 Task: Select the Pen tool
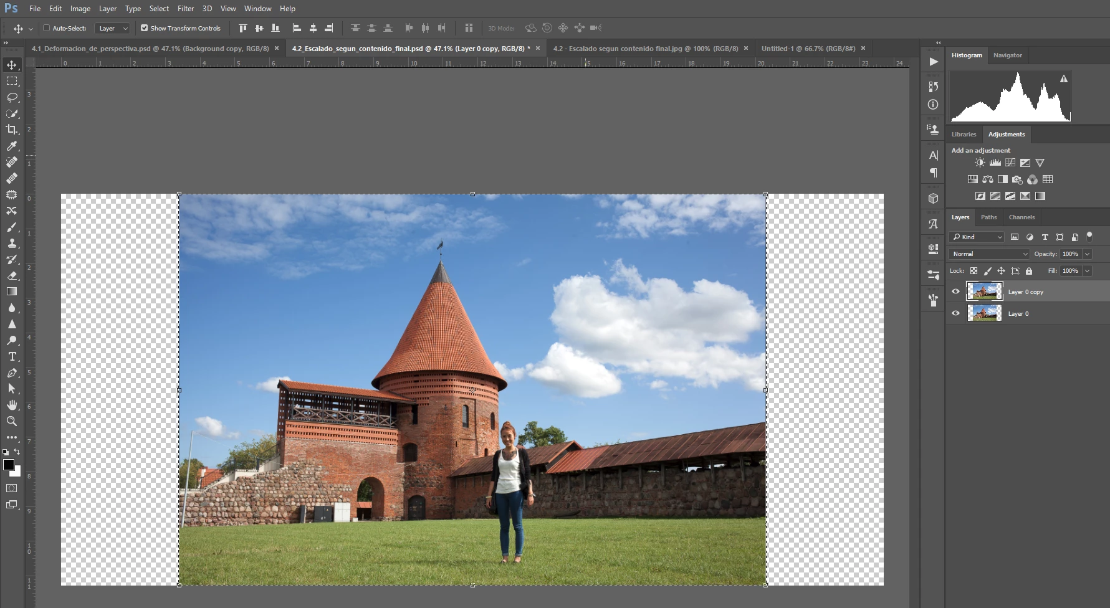click(x=12, y=373)
